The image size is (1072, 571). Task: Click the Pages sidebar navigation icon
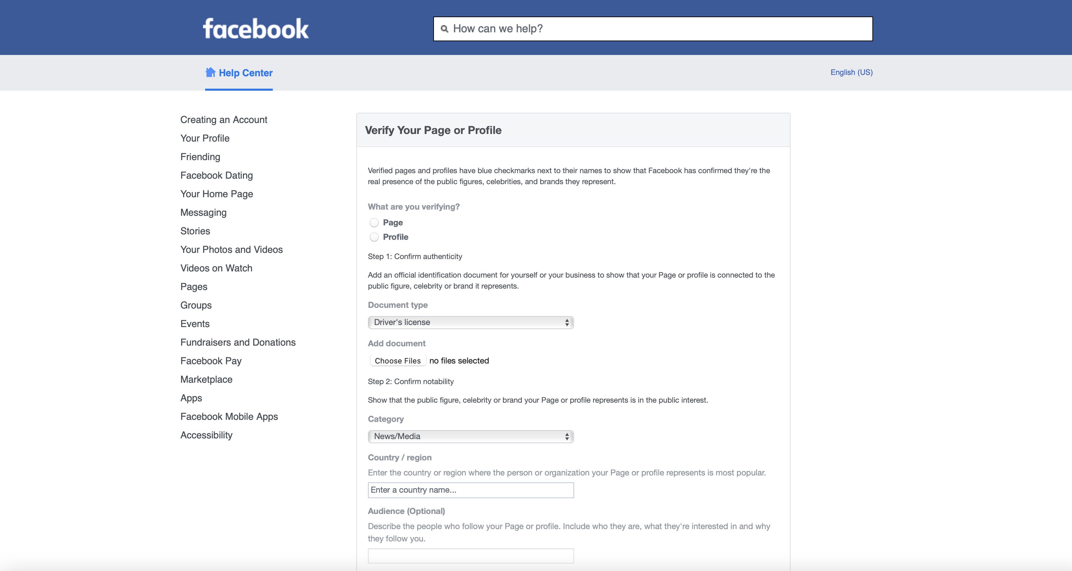(x=193, y=286)
